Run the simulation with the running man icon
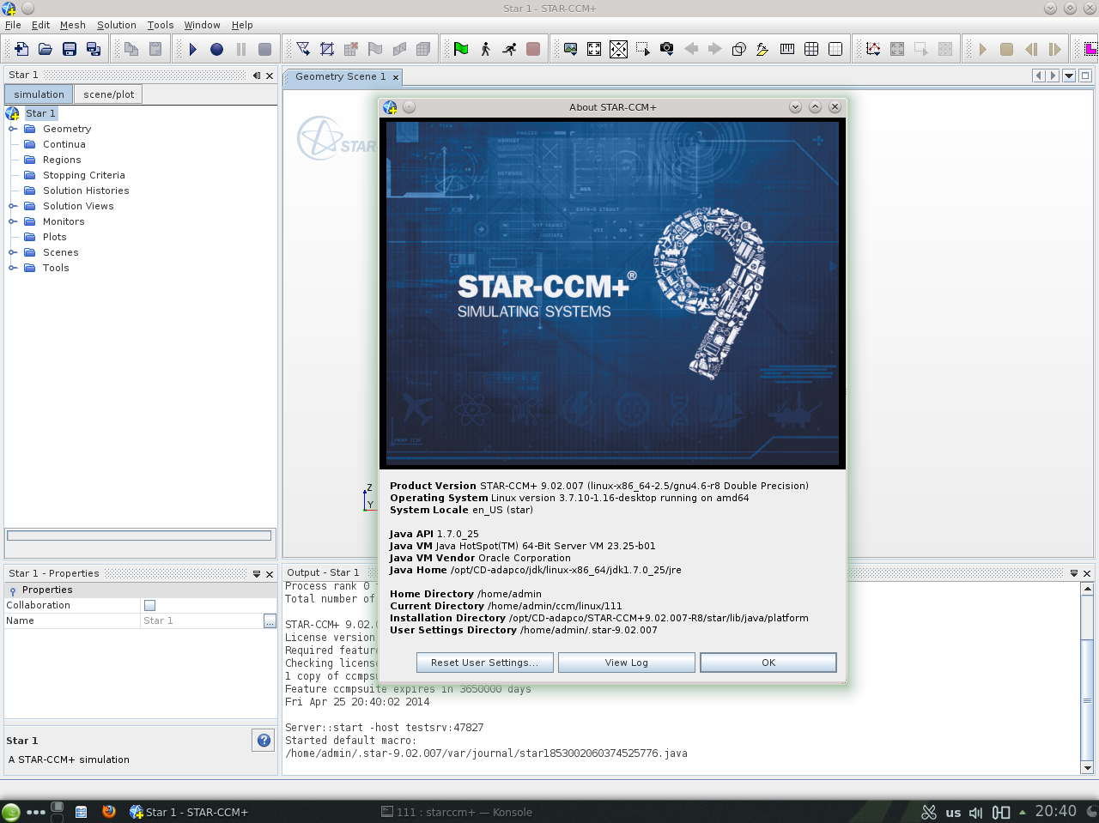Viewport: 1099px width, 823px height. 509,49
